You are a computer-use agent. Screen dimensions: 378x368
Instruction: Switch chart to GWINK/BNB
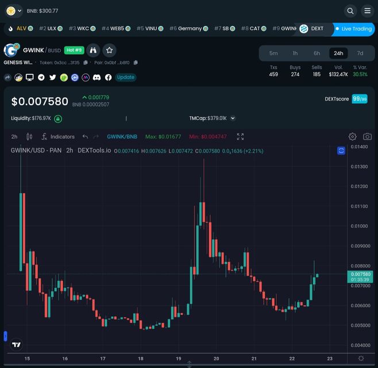(122, 137)
